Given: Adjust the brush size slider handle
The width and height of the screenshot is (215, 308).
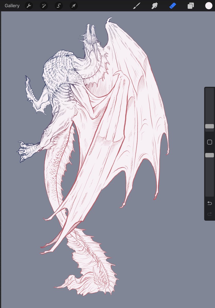Looking at the screenshot, I should tap(210, 126).
